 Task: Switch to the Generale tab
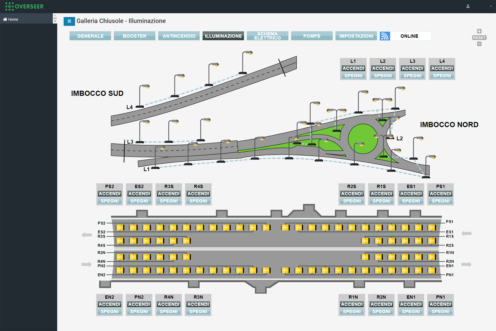(x=90, y=36)
